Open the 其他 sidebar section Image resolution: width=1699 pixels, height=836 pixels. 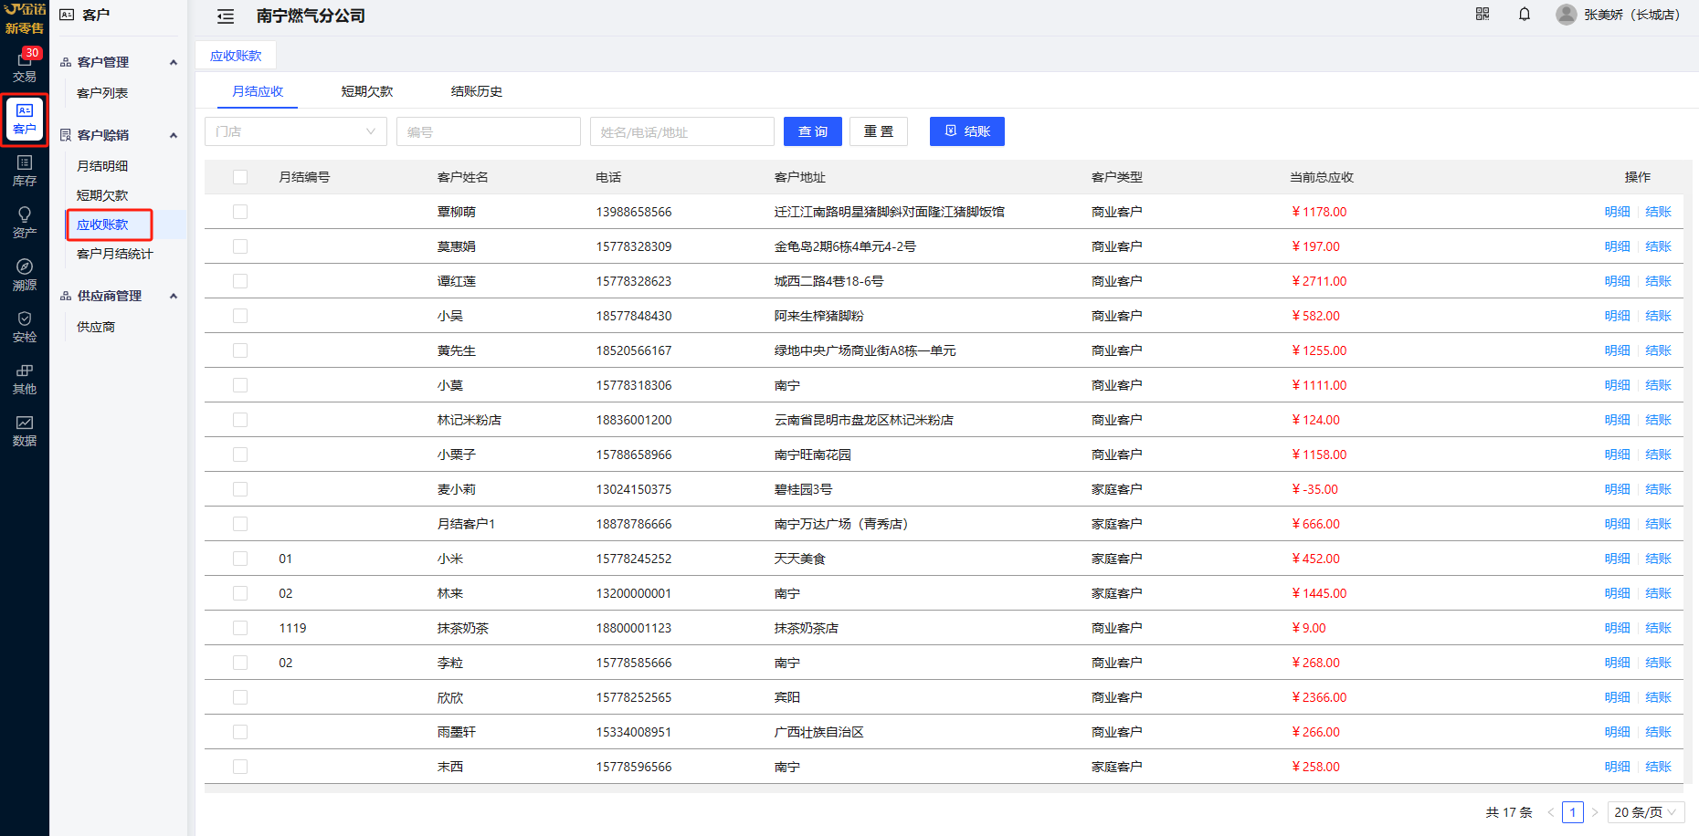25,379
